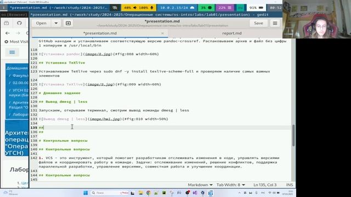This screenshot has width=351, height=197.
Task: Click the ru keyboard layout indicator
Action: click(x=240, y=8)
